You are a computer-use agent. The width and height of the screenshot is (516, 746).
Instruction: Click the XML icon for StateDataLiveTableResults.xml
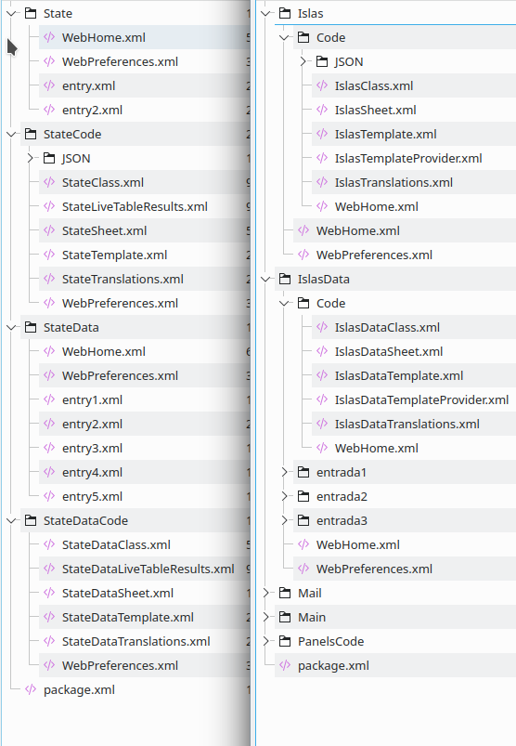pos(49,569)
